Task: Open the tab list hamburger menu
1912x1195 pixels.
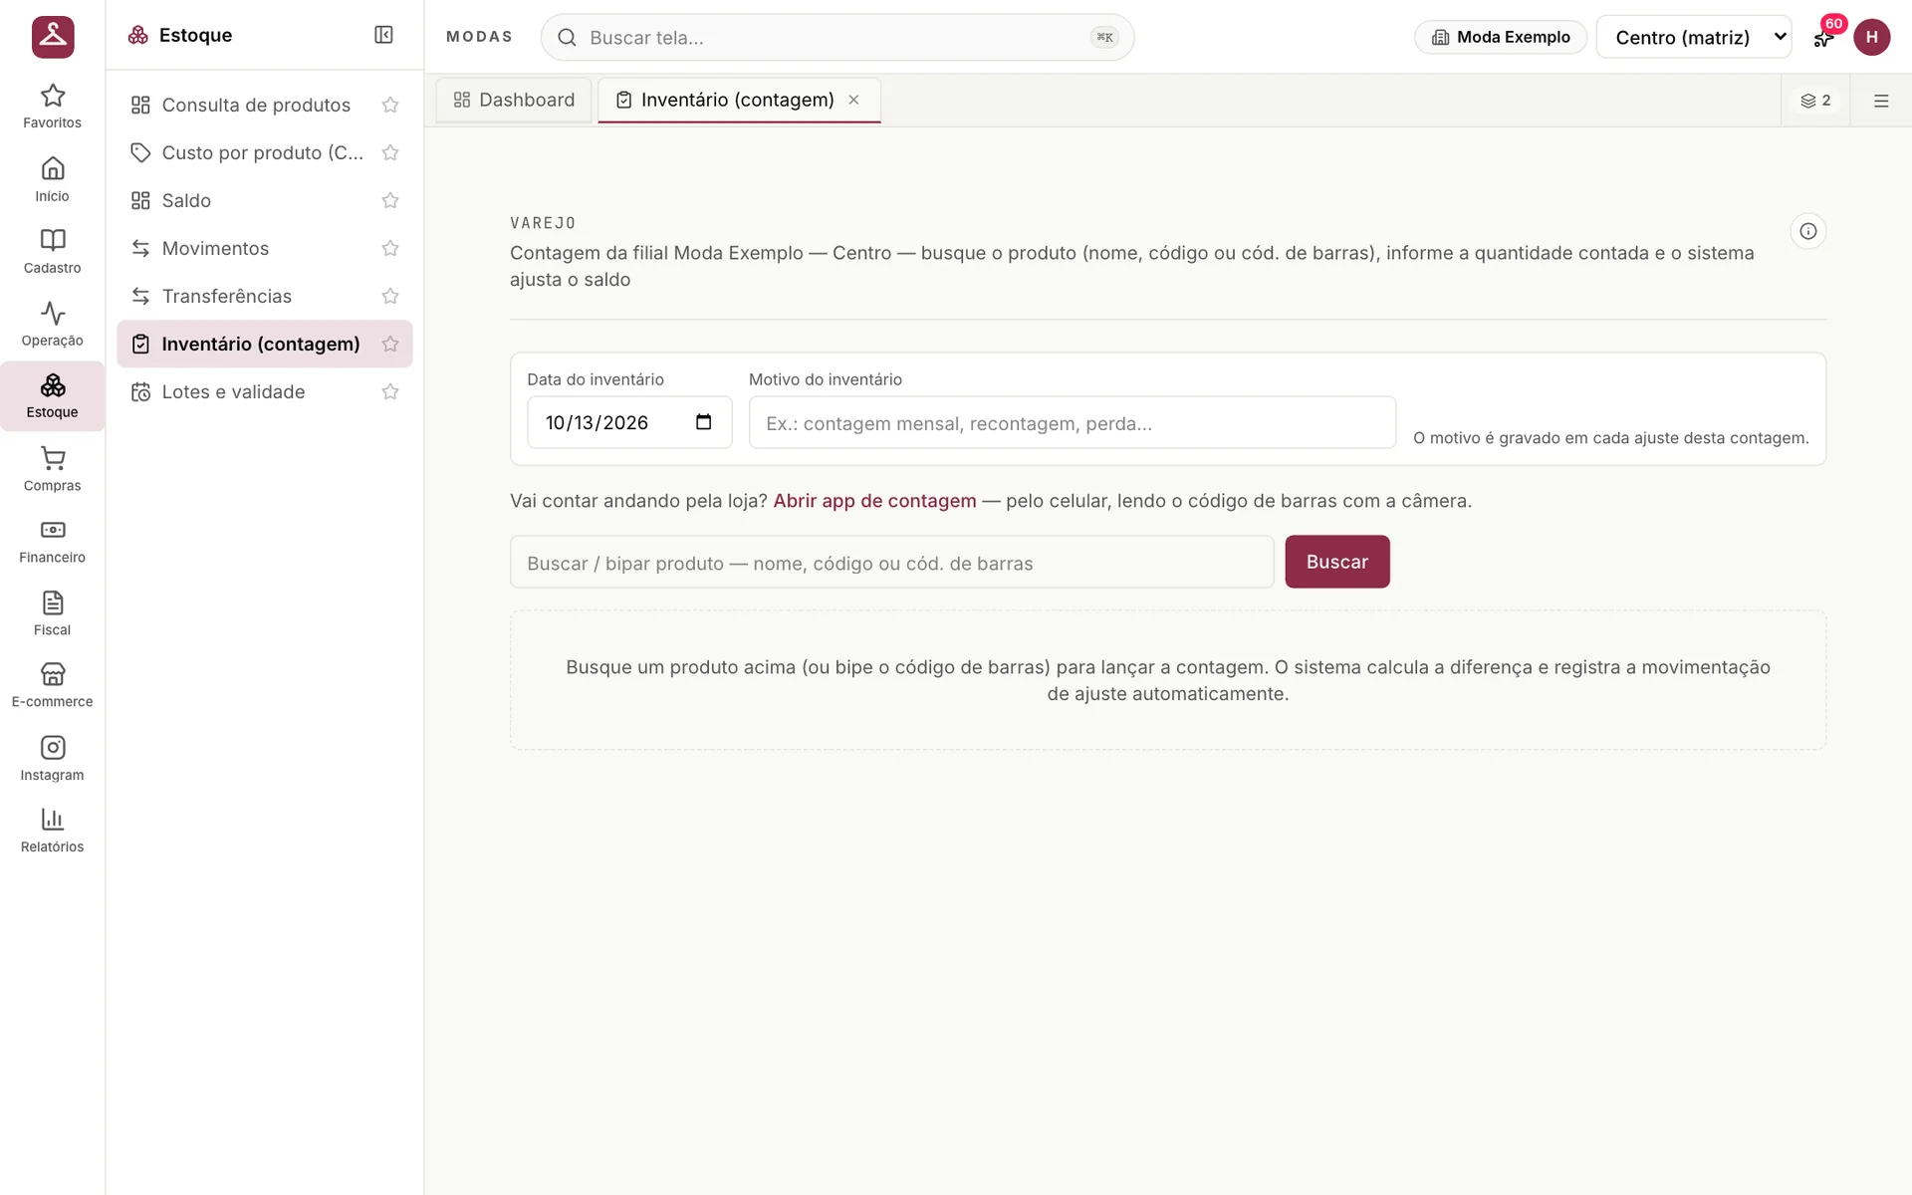Action: click(x=1880, y=101)
